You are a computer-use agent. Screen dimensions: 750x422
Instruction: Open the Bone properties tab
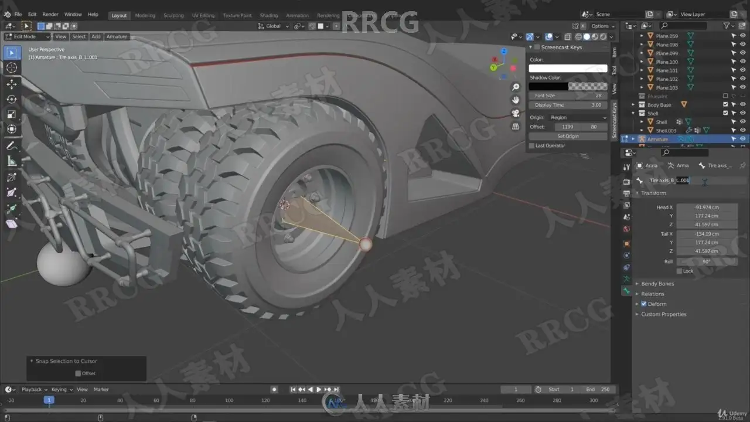click(x=626, y=291)
